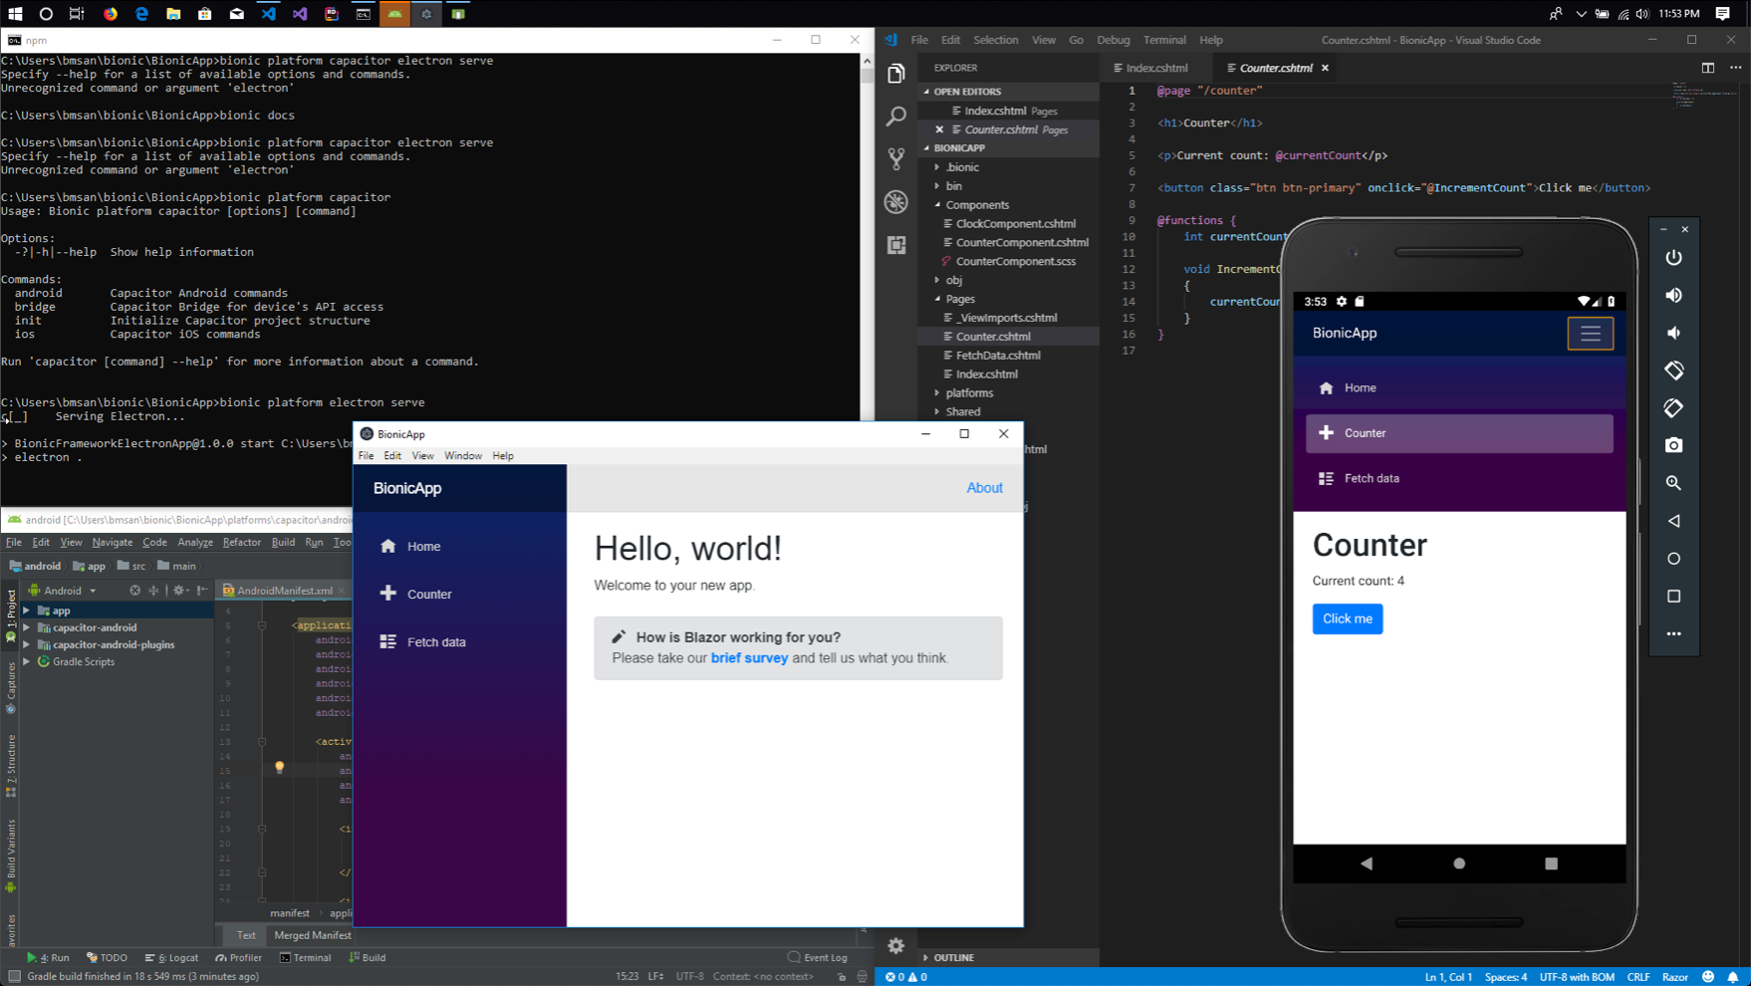Image resolution: width=1751 pixels, height=986 pixels.
Task: Take an emulator screenshot with camera icon
Action: pos(1674,445)
